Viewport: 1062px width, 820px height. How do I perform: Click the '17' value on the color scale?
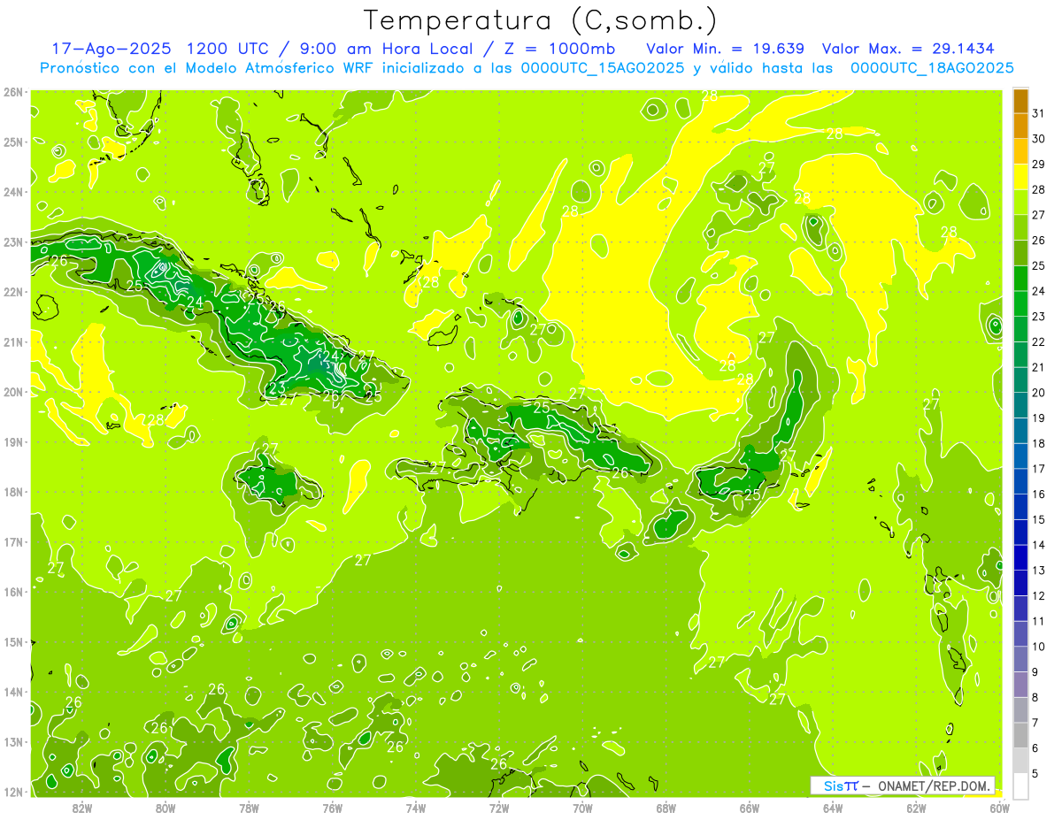[x=1039, y=469]
